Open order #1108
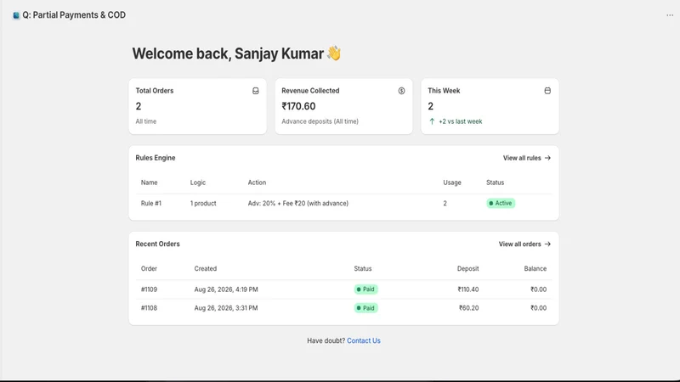 (x=149, y=308)
